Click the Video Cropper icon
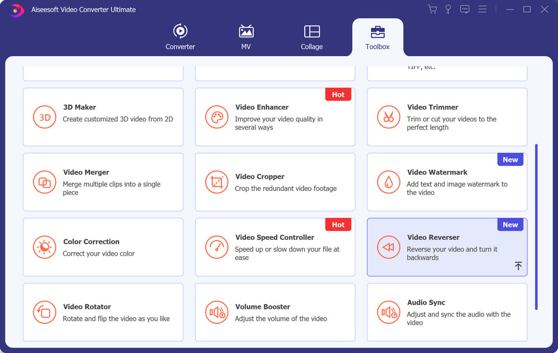Screen dimensions: 558x353 [217, 182]
